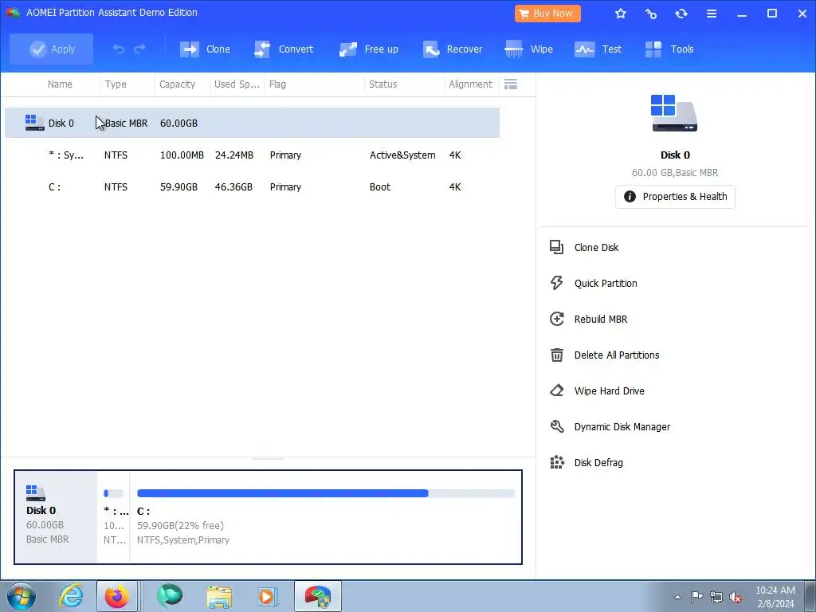816x612 pixels.
Task: Click the C: partition usage bar
Action: [326, 493]
